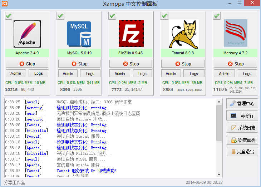
Task: Open Tomcat Admin
Action: (x=171, y=74)
